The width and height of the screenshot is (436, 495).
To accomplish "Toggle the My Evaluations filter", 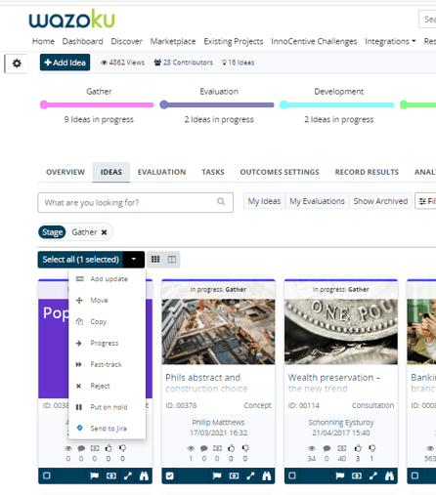I will click(x=317, y=201).
